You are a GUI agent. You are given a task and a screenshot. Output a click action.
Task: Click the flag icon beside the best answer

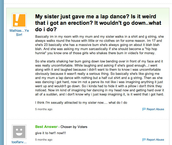tap(144, 140)
